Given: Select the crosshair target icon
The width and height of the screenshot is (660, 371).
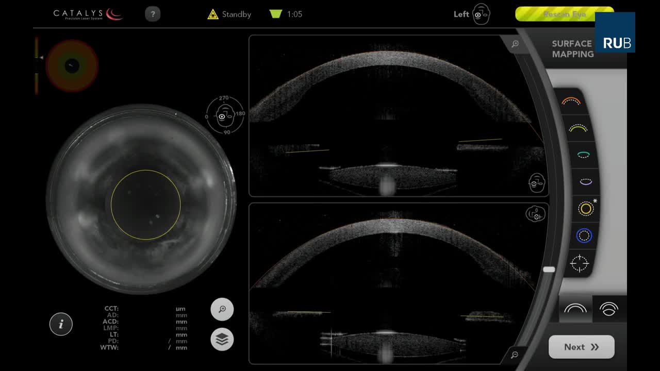Looking at the screenshot, I should click(579, 263).
